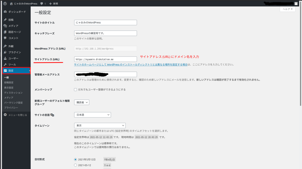Click the Y年n月j日 format code
The width and height of the screenshot is (302, 169).
[110, 159]
